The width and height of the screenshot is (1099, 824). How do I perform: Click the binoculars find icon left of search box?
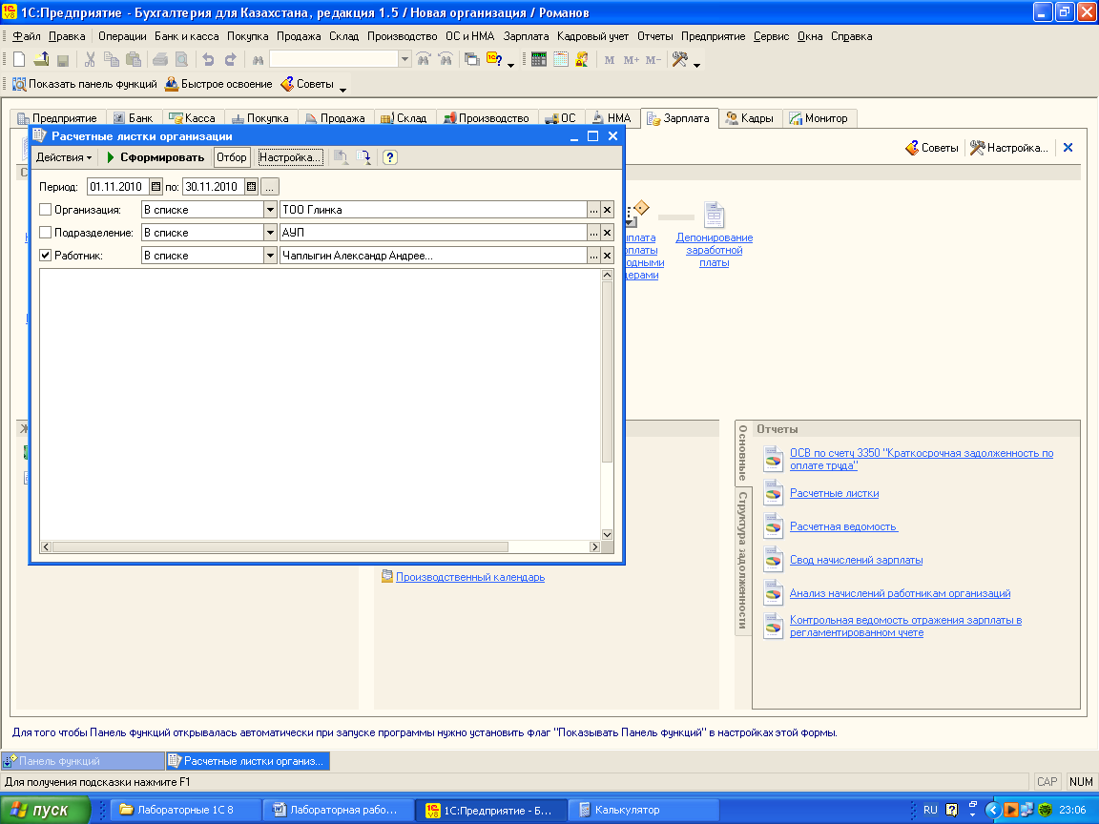point(258,60)
